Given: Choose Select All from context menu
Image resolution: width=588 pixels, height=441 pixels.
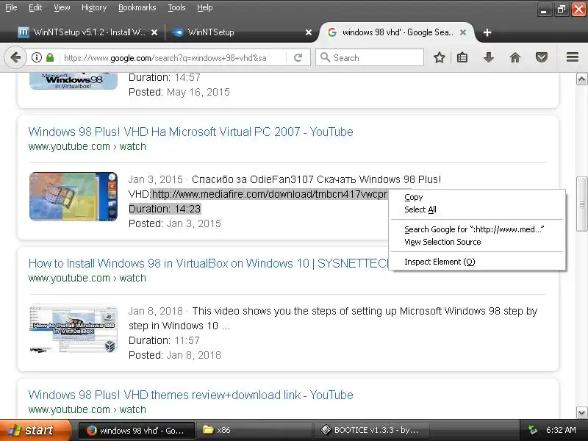Looking at the screenshot, I should [476, 209].
